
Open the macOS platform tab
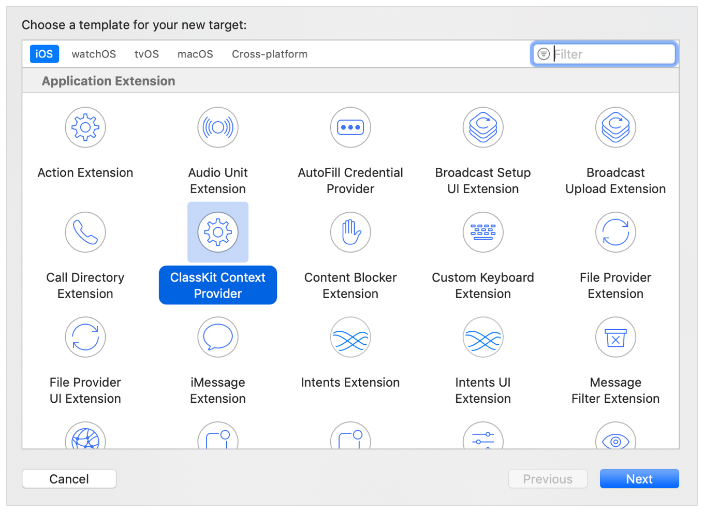tap(195, 54)
